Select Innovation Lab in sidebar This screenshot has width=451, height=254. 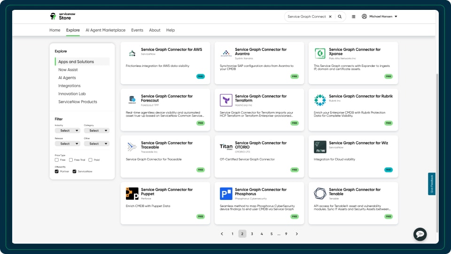coord(72,94)
